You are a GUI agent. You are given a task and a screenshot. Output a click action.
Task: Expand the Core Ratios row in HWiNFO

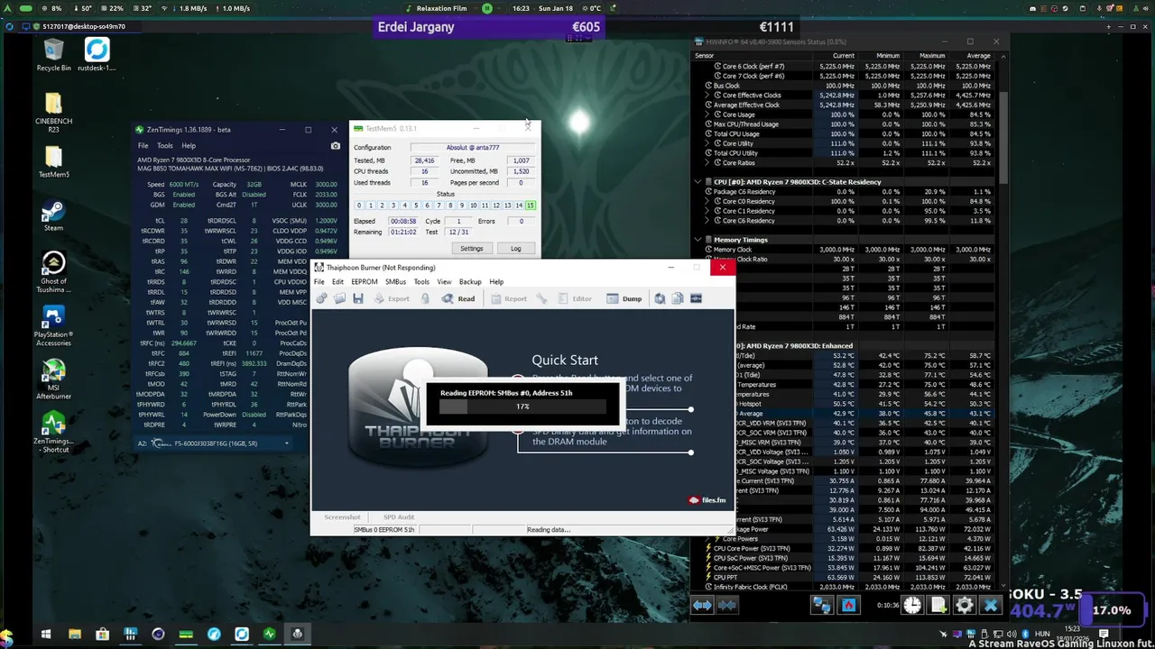[708, 163]
